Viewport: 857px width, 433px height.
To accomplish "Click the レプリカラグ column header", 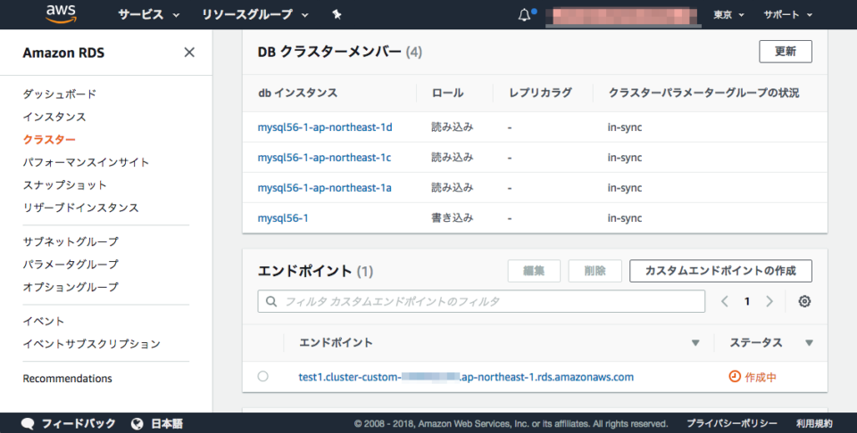I will [540, 93].
